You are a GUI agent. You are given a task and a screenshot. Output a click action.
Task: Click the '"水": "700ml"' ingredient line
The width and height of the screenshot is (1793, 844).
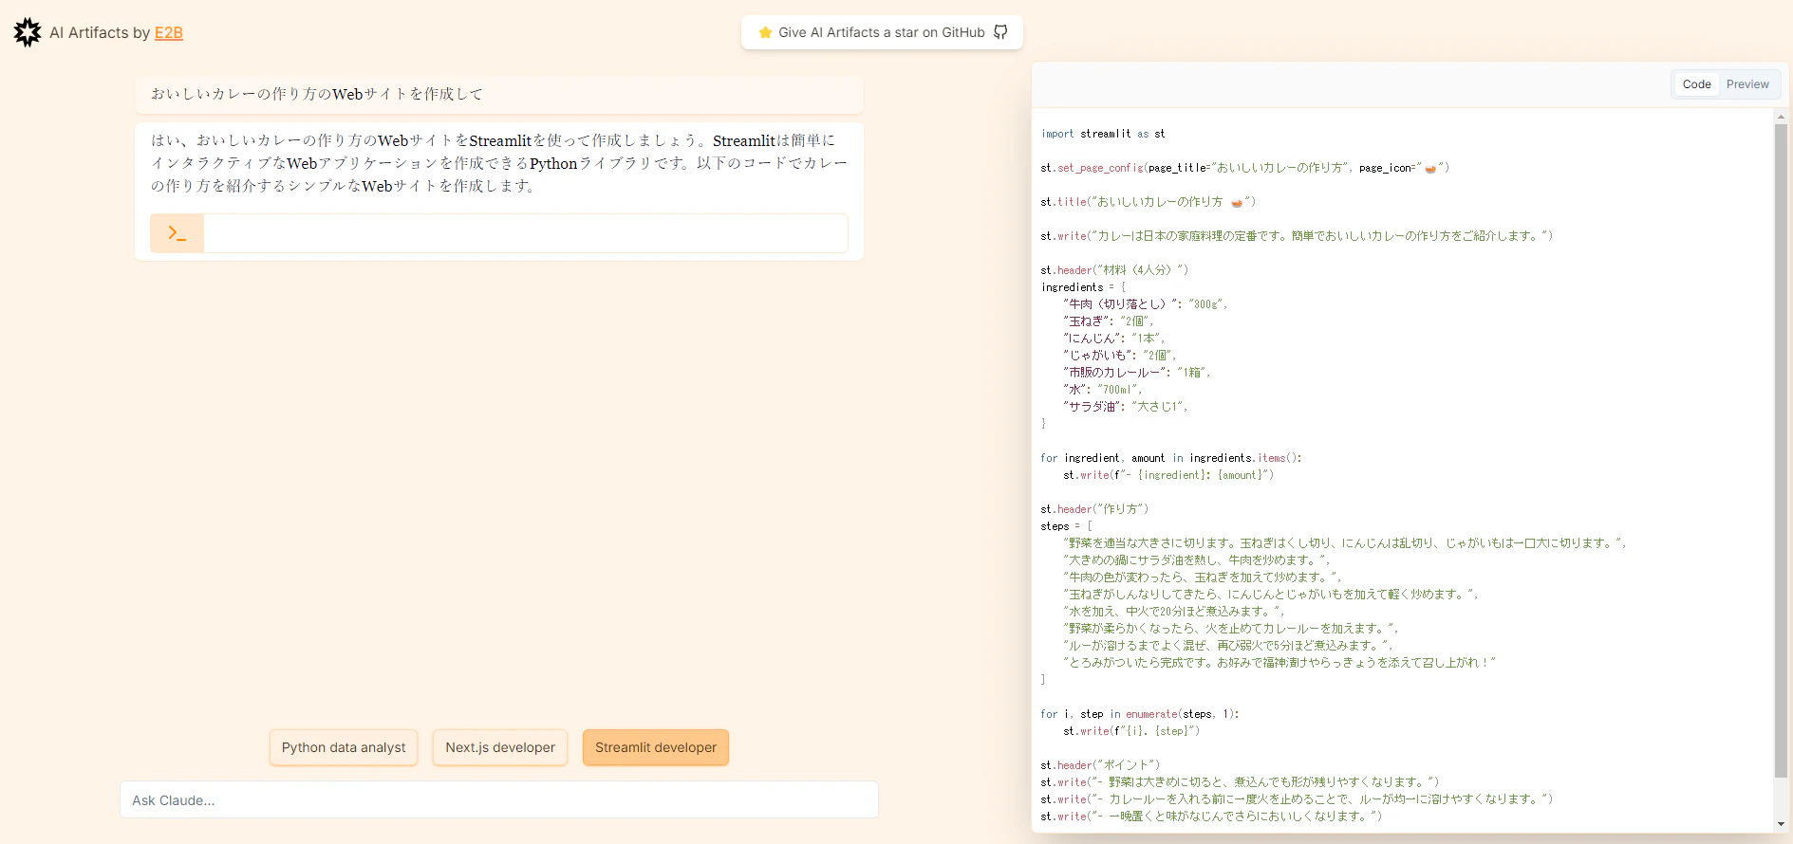coord(1103,390)
